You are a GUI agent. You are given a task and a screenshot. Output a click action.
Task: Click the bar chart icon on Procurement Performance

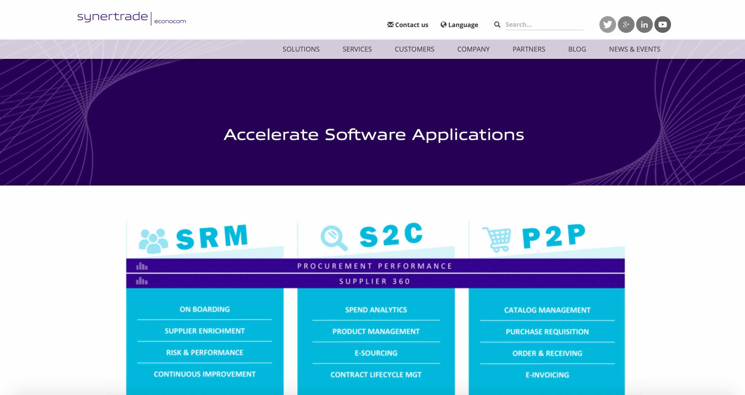[142, 266]
